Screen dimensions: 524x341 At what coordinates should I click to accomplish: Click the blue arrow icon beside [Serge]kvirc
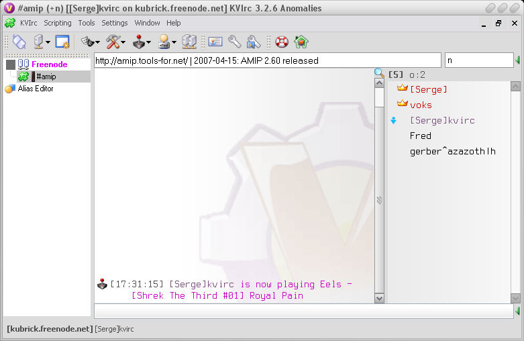(x=394, y=120)
